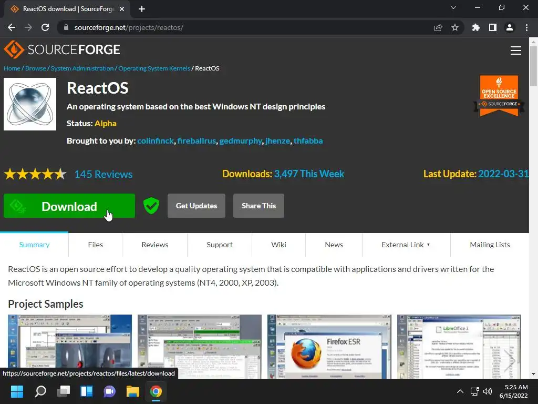
Task: Click the Open Source Excellence badge
Action: tap(499, 96)
